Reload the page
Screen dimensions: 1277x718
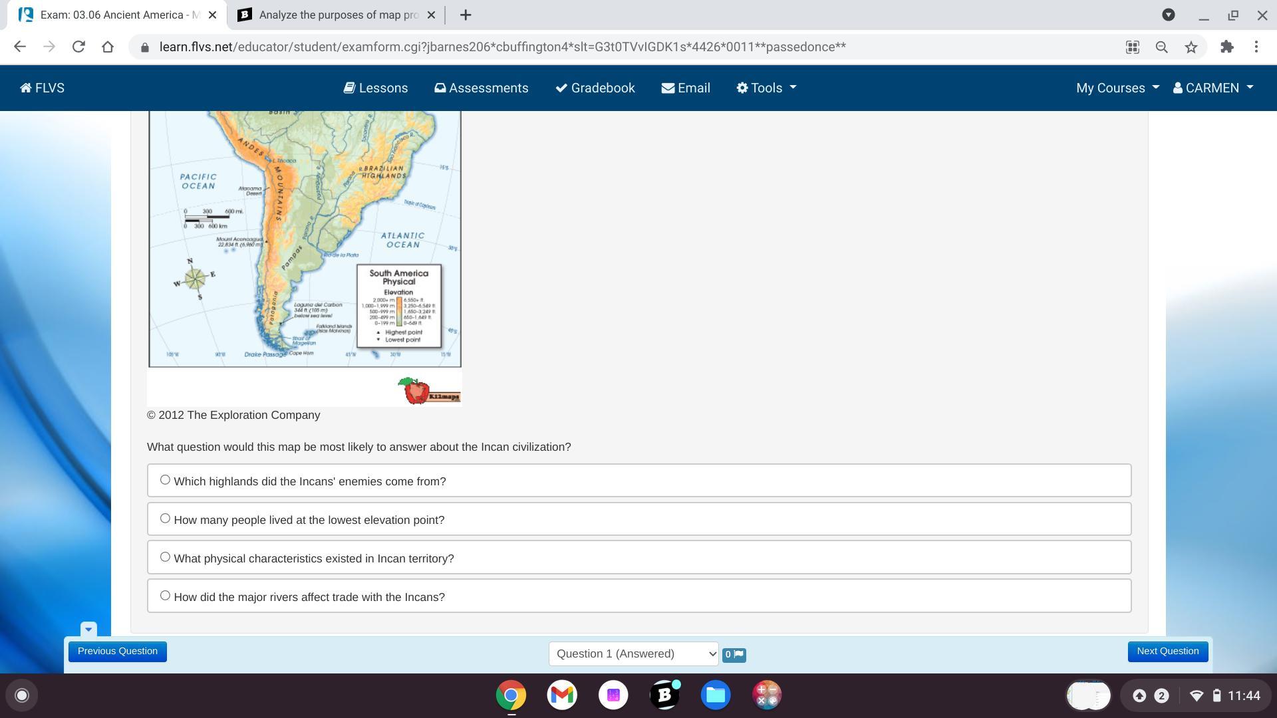coord(78,47)
